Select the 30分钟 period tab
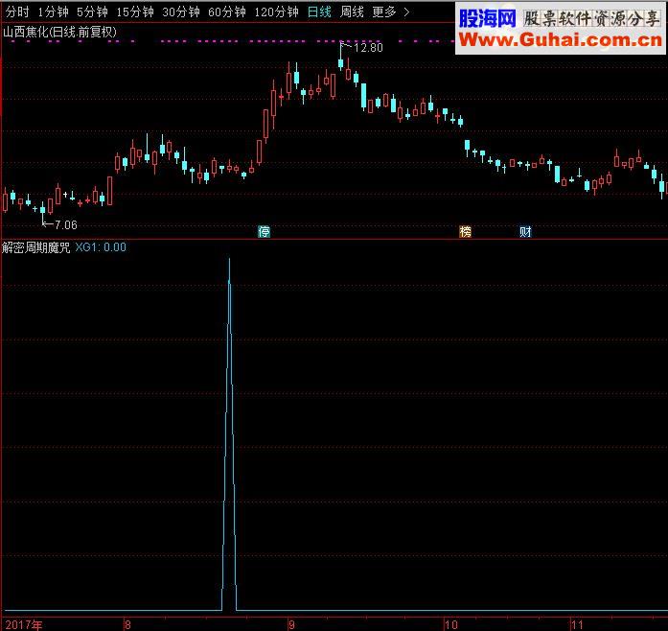The height and width of the screenshot is (631, 668). [181, 12]
